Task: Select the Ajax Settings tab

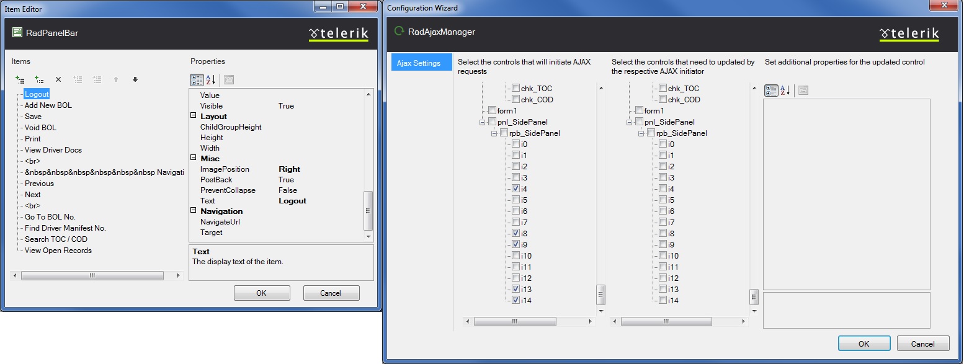Action: 421,63
